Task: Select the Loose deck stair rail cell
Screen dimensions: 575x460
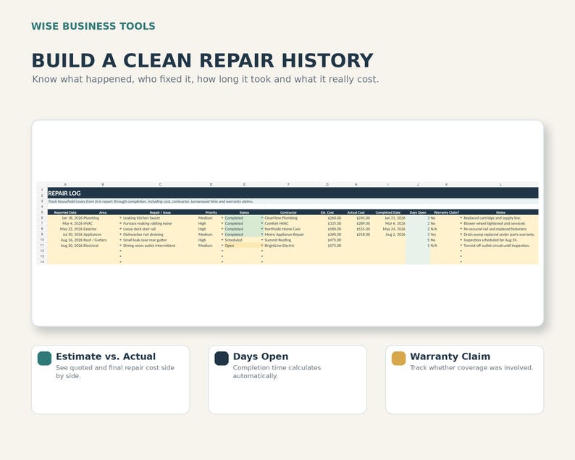Action: point(160,229)
